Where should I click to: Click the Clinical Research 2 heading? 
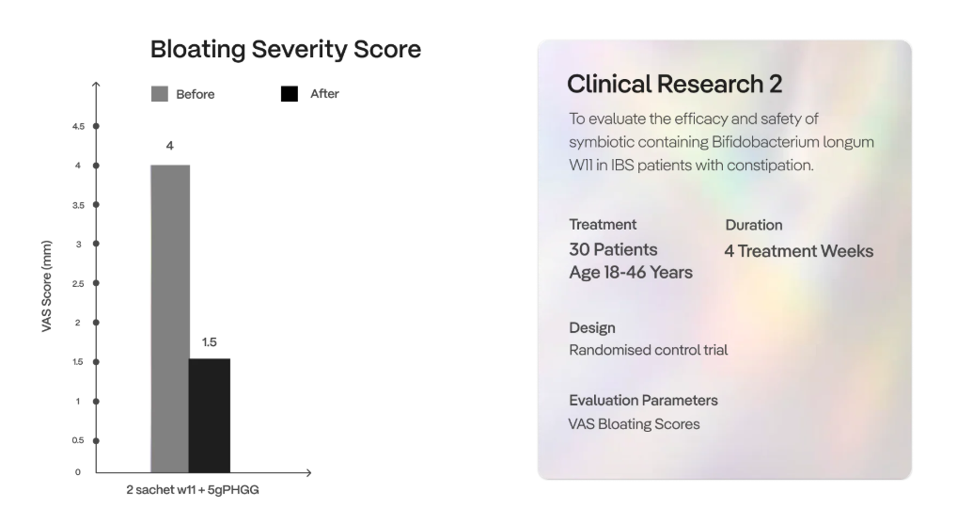(x=674, y=85)
